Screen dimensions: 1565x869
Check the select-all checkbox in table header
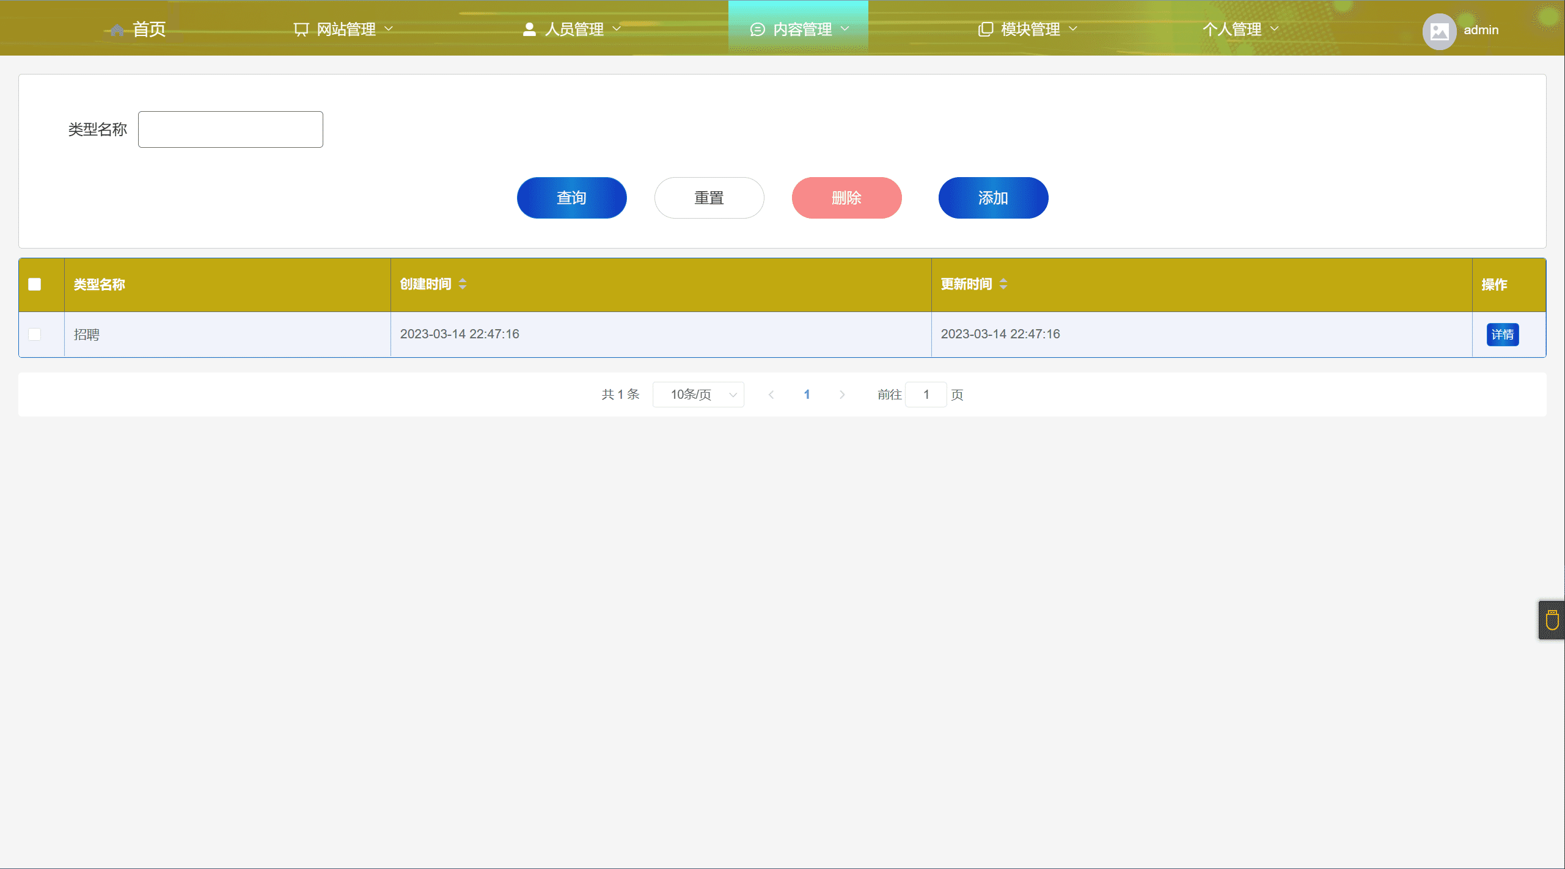click(35, 285)
